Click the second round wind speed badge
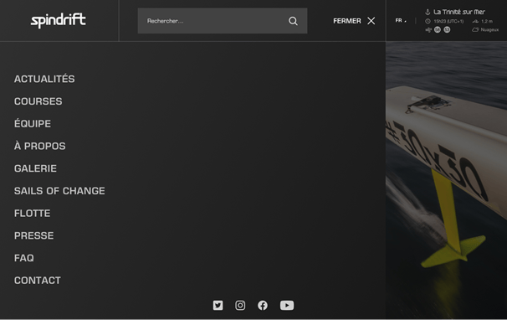507x320 pixels. 447,30
